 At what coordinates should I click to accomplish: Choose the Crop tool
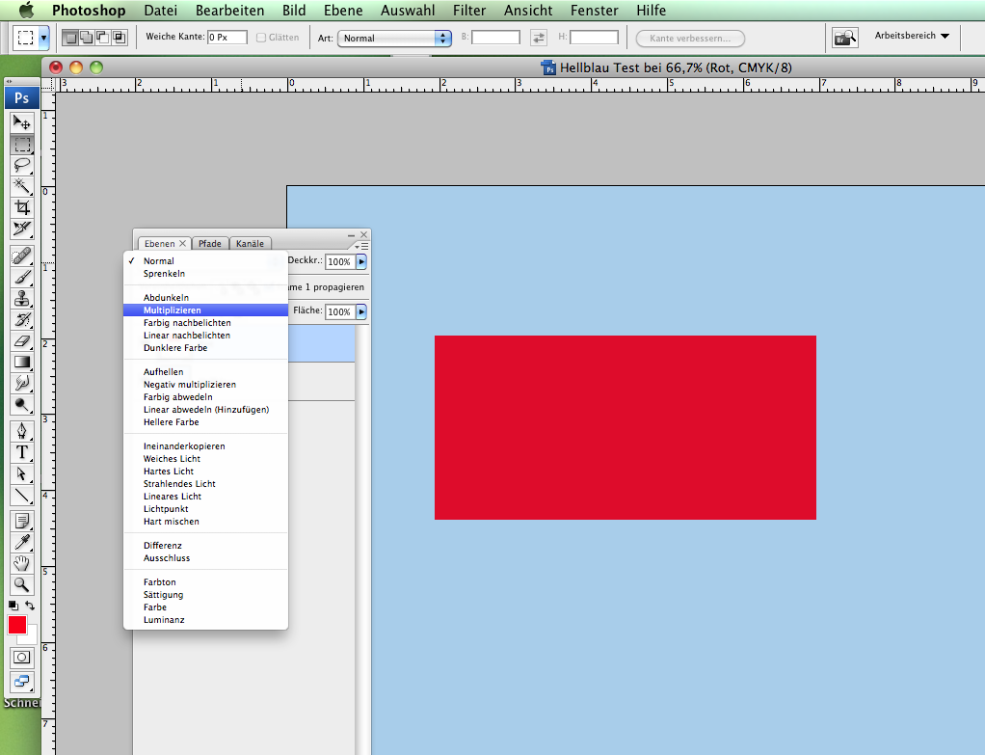pyautogui.click(x=21, y=207)
